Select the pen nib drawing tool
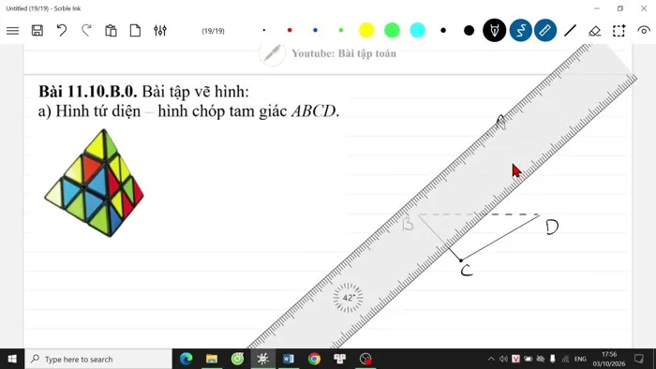Screen dimensions: 656x369 (x=495, y=30)
